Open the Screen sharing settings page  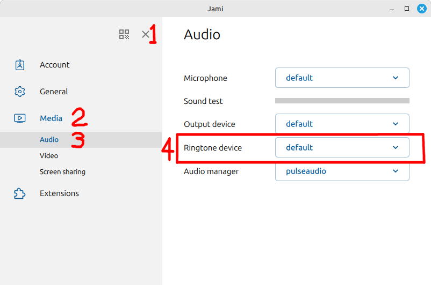tap(62, 172)
